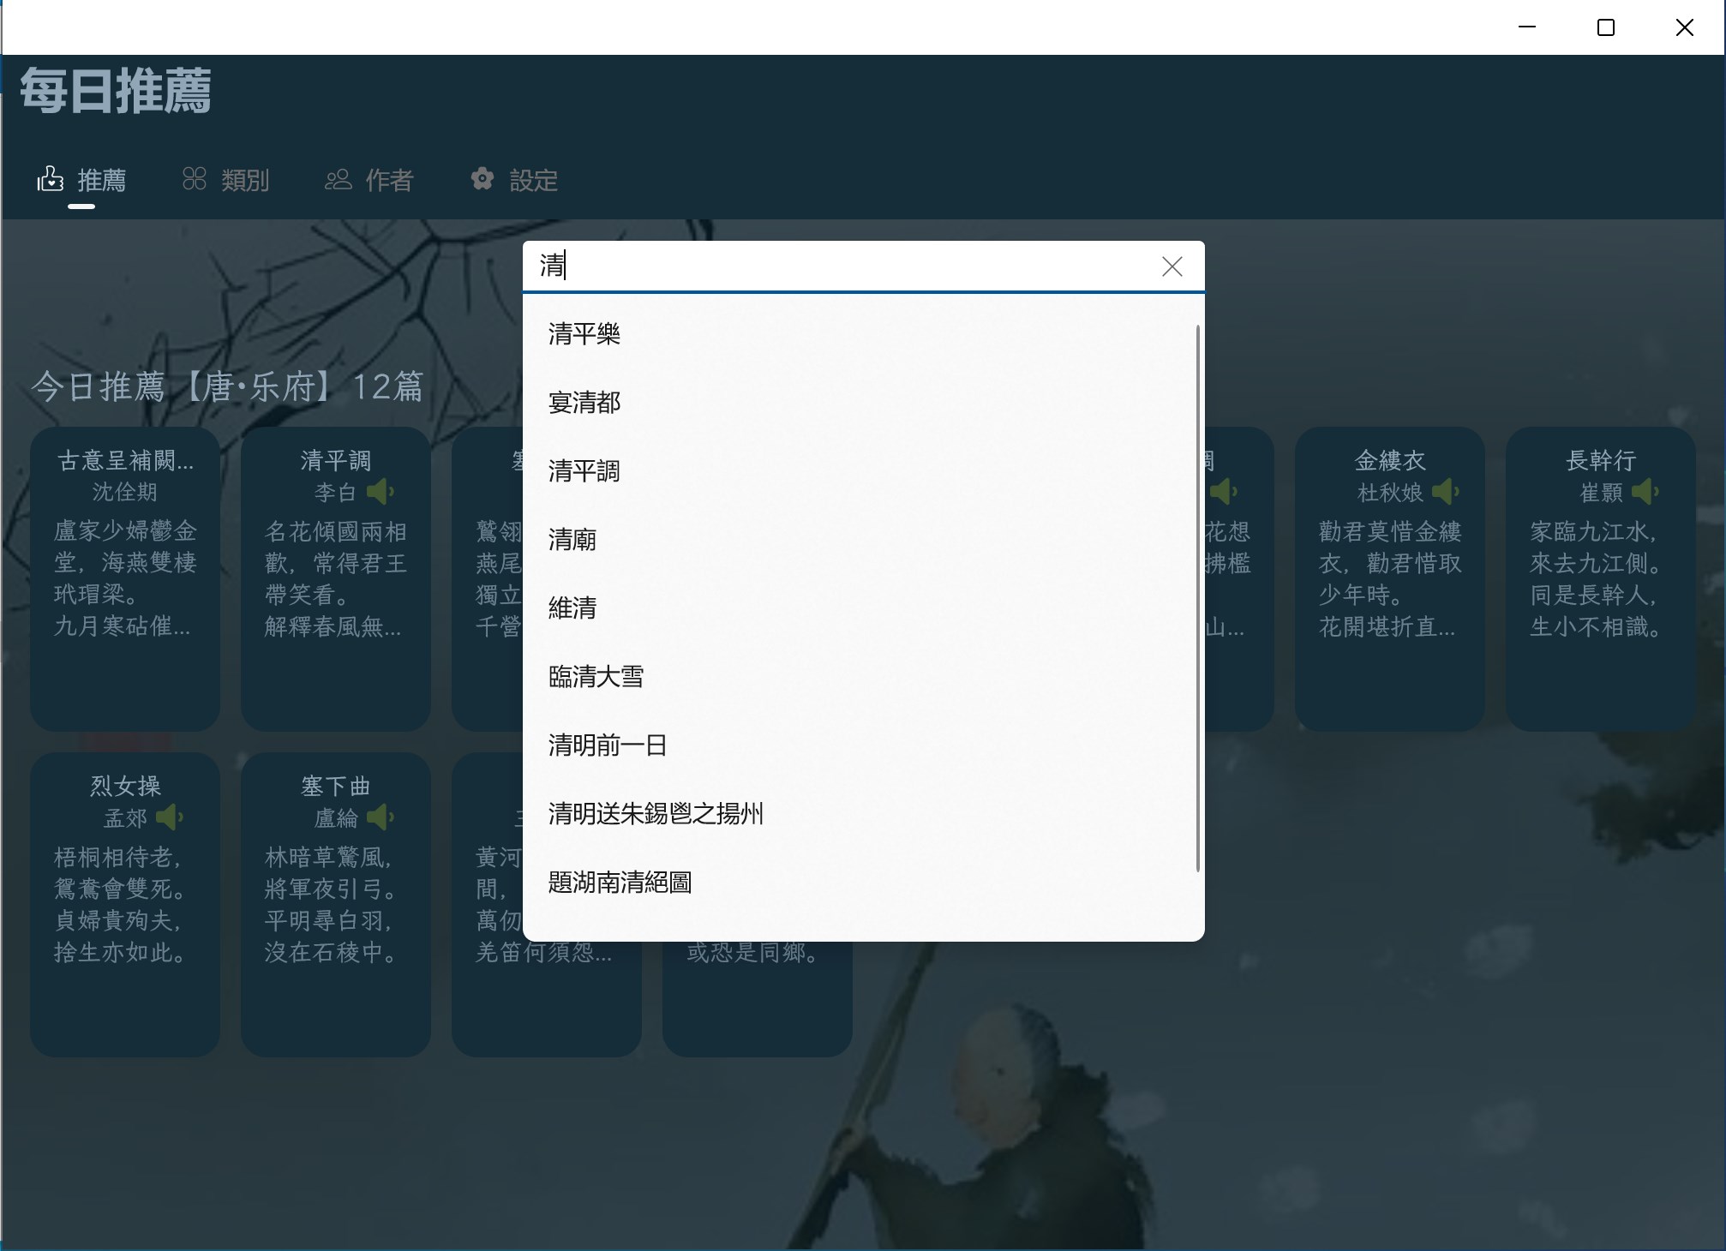Click the 類別 grid icon in the navigation bar
The width and height of the screenshot is (1726, 1251).
pyautogui.click(x=195, y=179)
